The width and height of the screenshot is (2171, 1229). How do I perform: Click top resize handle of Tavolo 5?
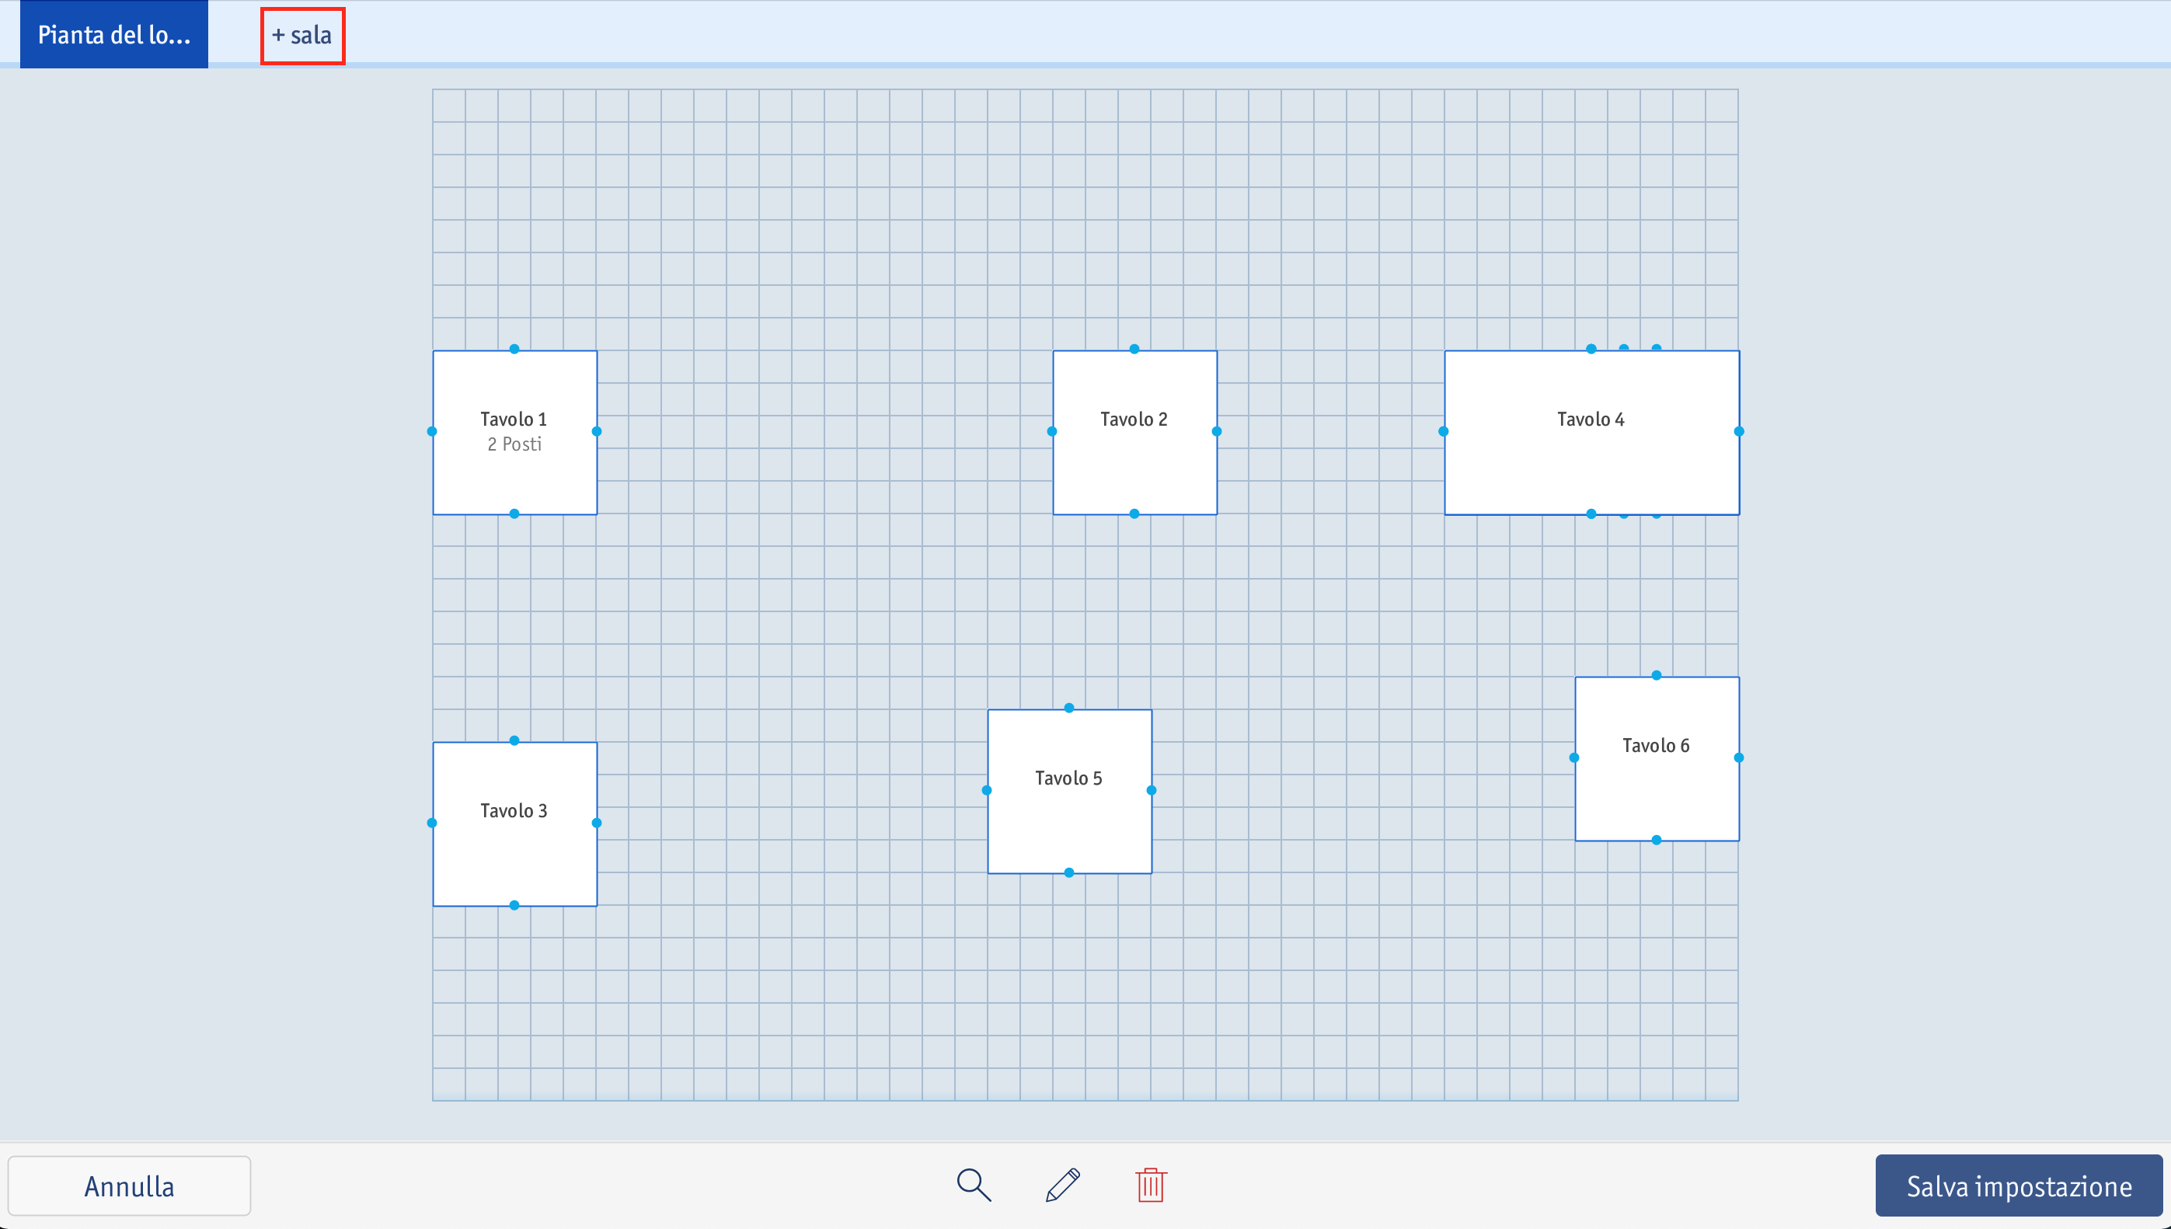(1069, 708)
